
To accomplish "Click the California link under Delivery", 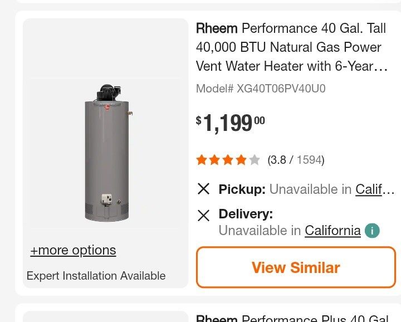I will click(x=332, y=231).
